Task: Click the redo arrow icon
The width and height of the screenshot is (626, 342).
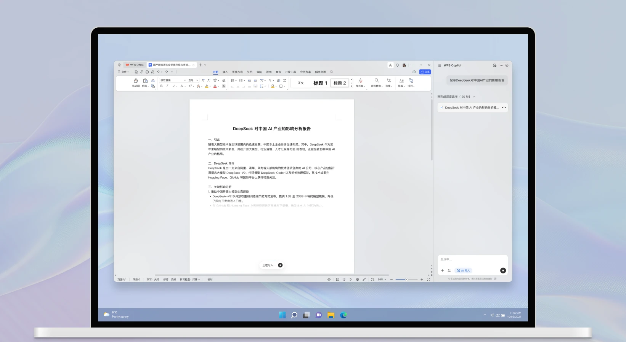Action: pyautogui.click(x=167, y=72)
